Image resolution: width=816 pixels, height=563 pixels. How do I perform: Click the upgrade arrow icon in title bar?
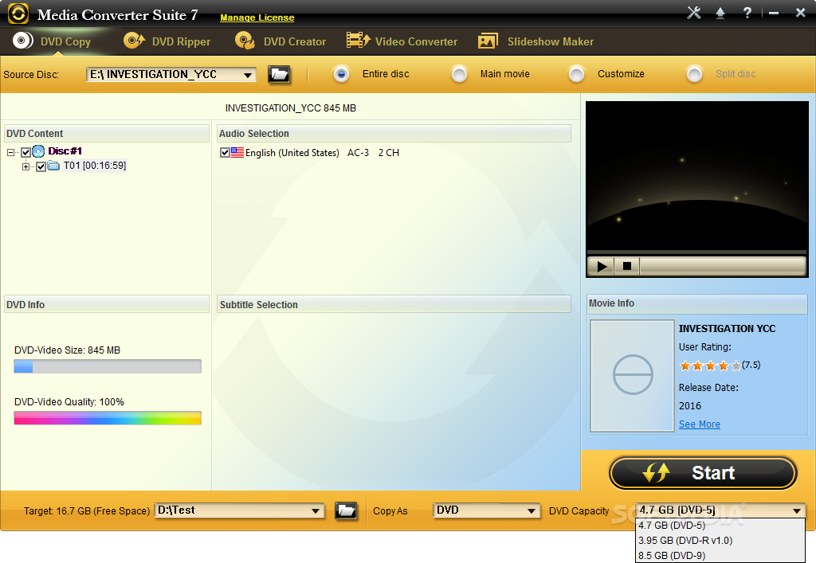click(x=720, y=13)
